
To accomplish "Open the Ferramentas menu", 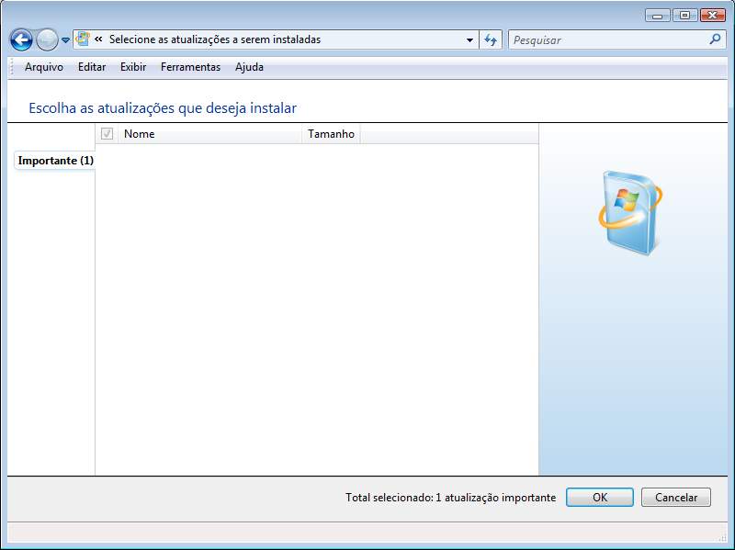I will coord(190,67).
